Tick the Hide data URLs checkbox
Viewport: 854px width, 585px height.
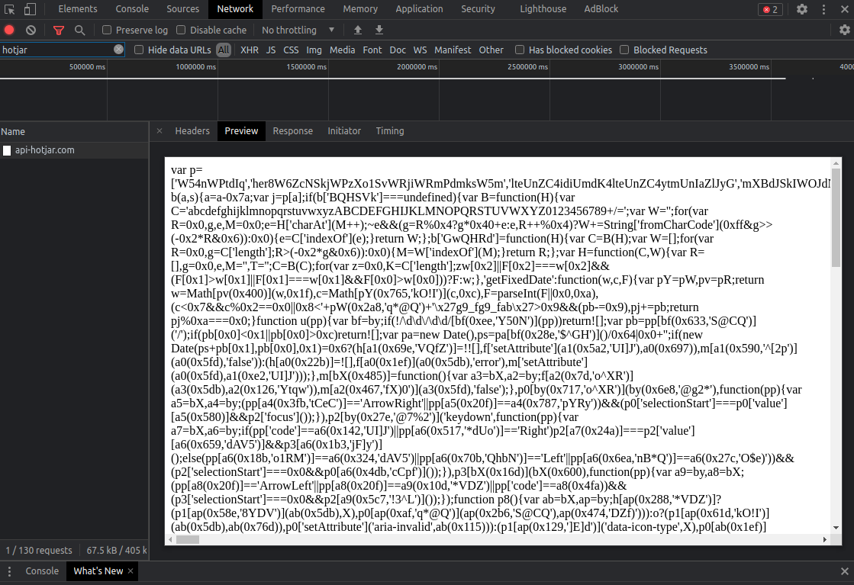(x=139, y=50)
